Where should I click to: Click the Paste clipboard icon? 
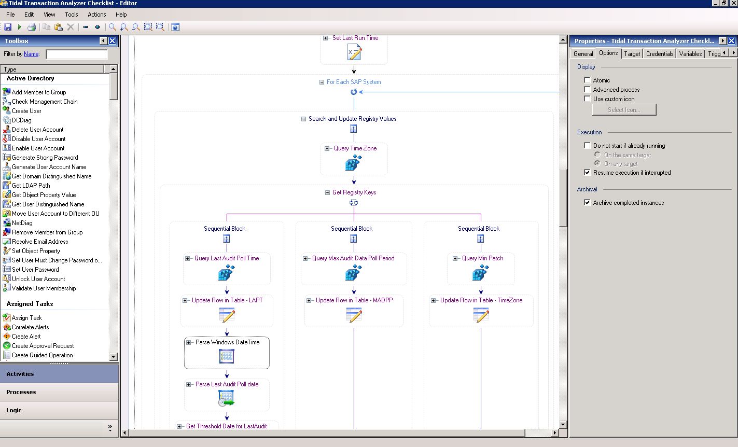[x=59, y=27]
